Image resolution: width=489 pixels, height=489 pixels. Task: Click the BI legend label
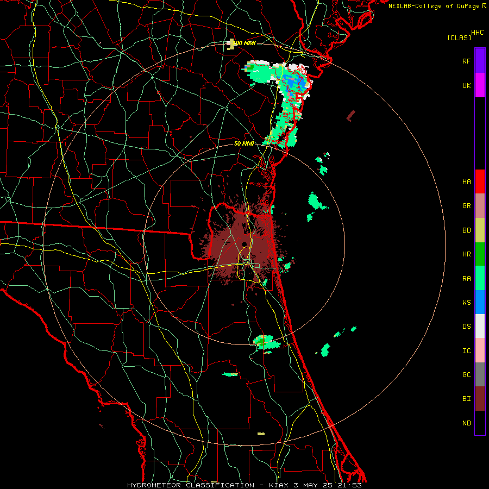pyautogui.click(x=466, y=399)
